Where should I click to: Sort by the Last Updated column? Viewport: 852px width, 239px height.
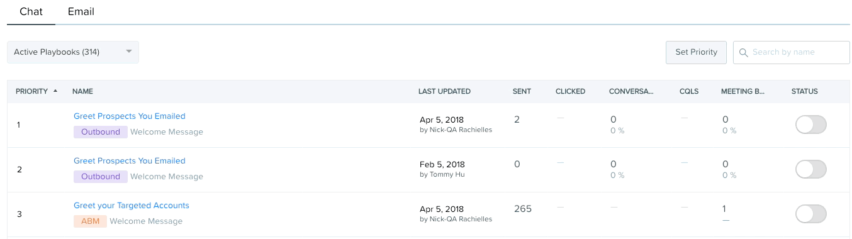tap(444, 91)
